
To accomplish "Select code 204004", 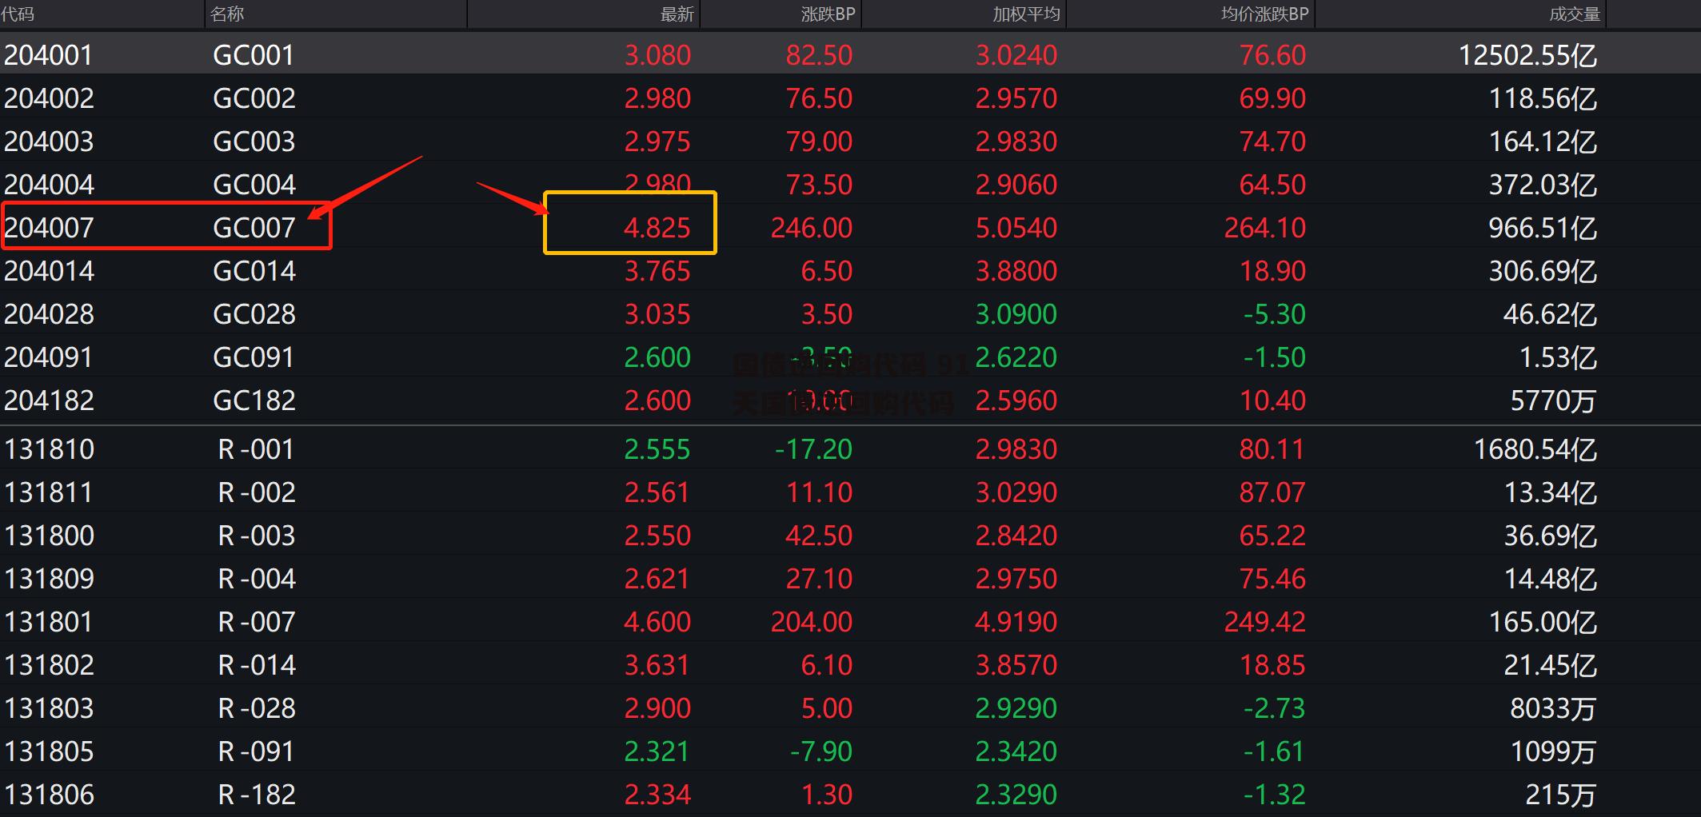I will click(x=49, y=185).
